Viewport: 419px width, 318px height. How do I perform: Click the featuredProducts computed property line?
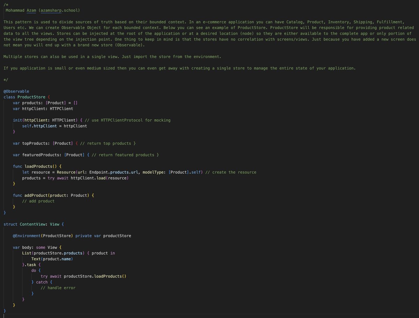[86, 155]
